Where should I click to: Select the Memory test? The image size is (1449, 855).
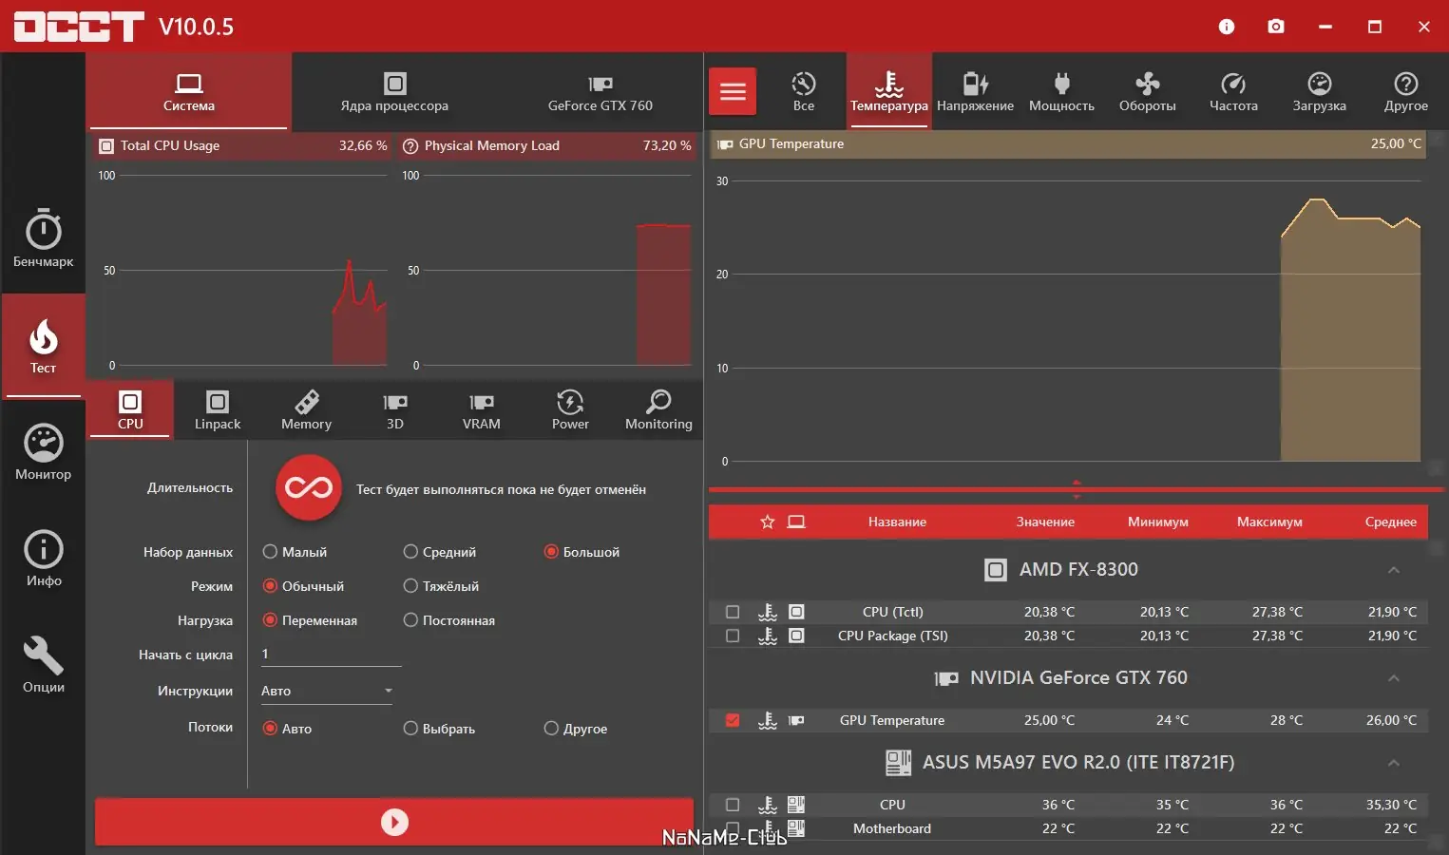pyautogui.click(x=306, y=410)
